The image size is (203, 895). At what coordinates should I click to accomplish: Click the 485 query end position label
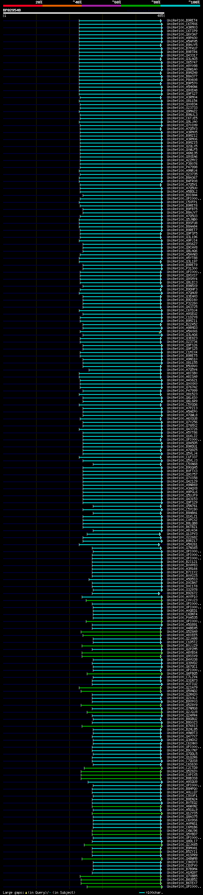(160, 16)
